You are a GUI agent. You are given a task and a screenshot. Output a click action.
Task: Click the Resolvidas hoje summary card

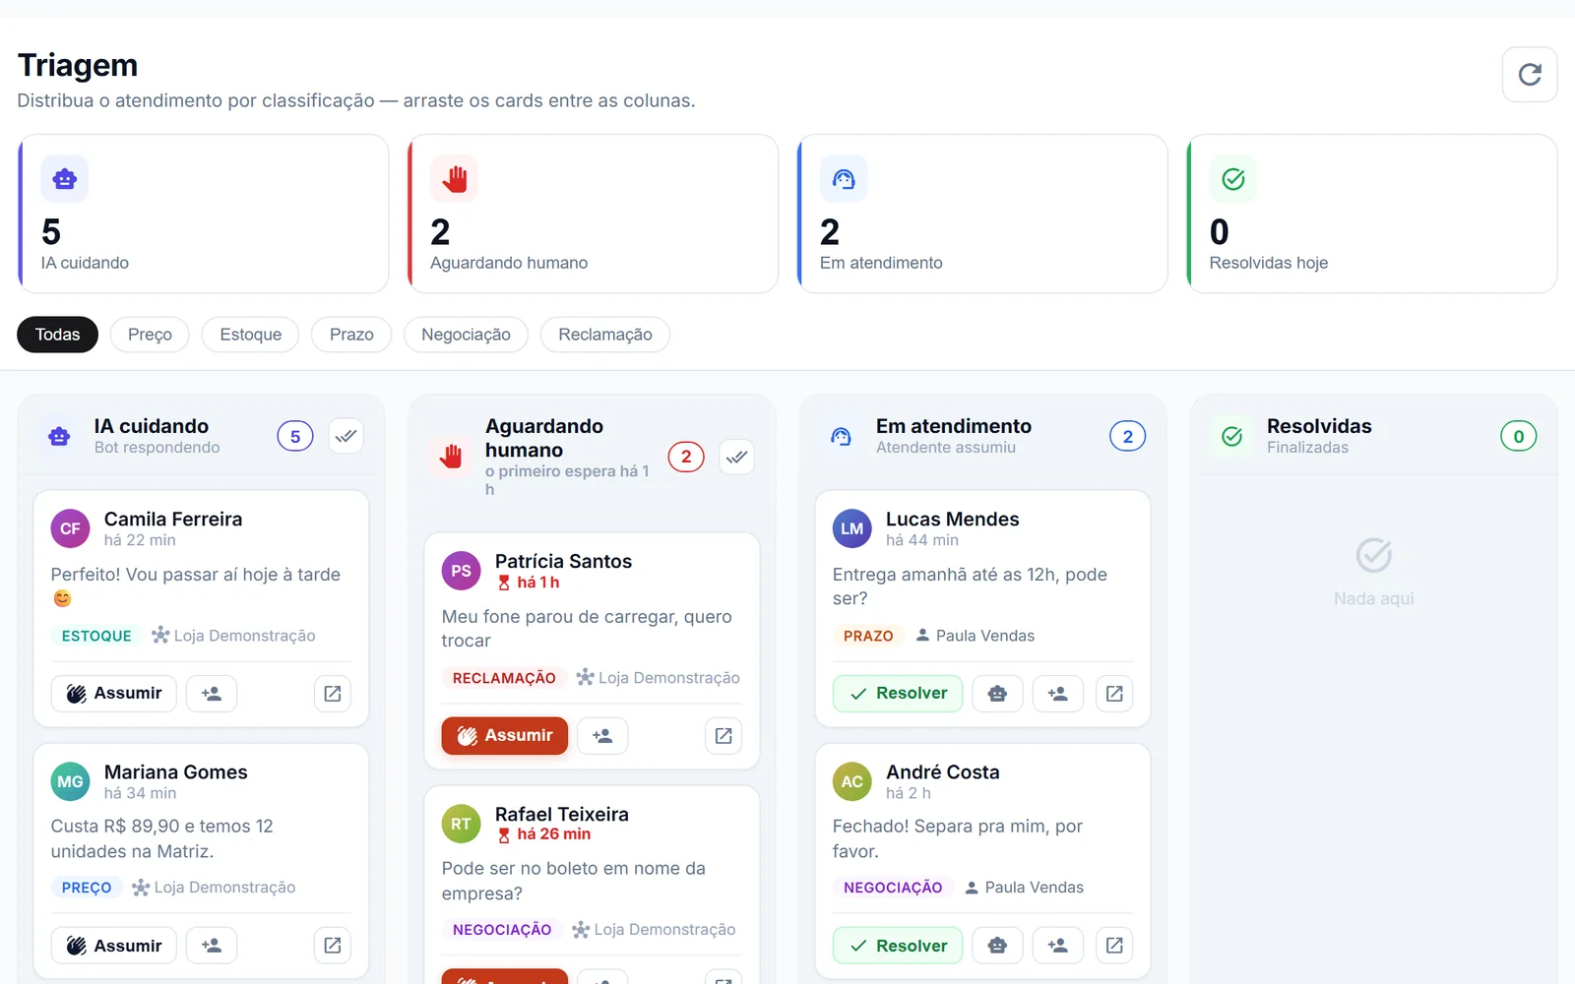pyautogui.click(x=1372, y=214)
